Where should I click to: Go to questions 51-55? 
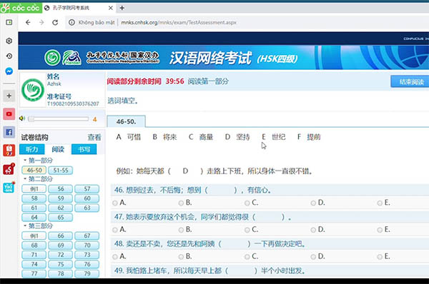(61, 171)
